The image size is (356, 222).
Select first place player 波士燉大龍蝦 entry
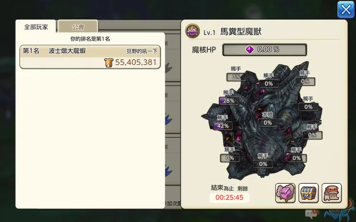[90, 57]
